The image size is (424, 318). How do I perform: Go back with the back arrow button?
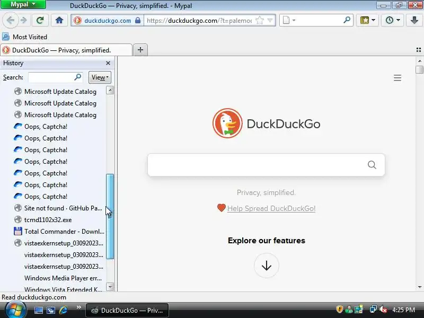click(11, 20)
